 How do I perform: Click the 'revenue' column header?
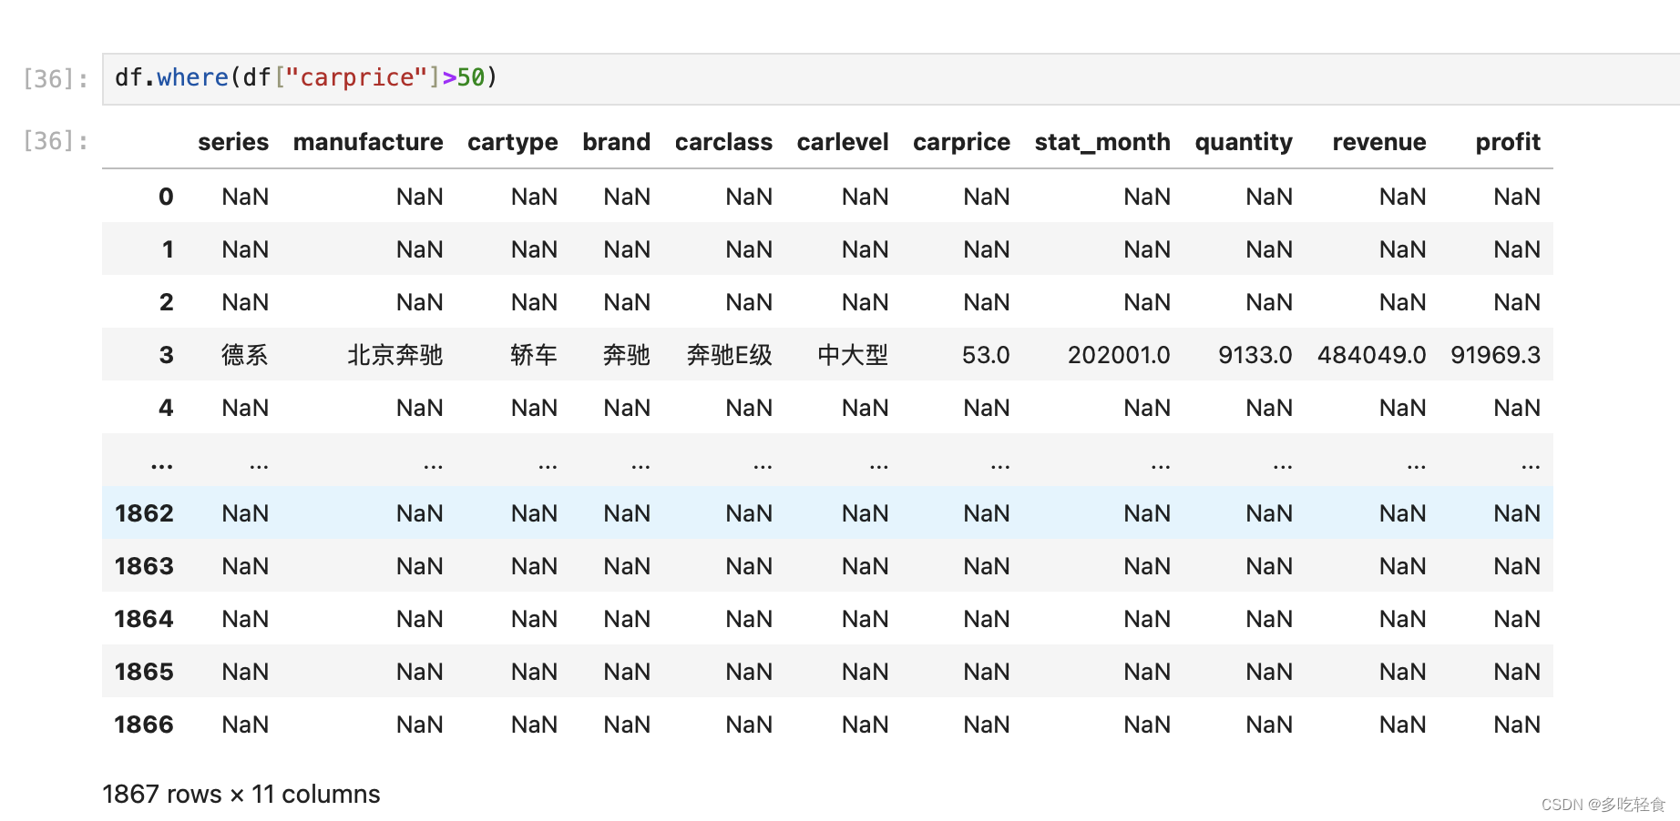coord(1379,142)
